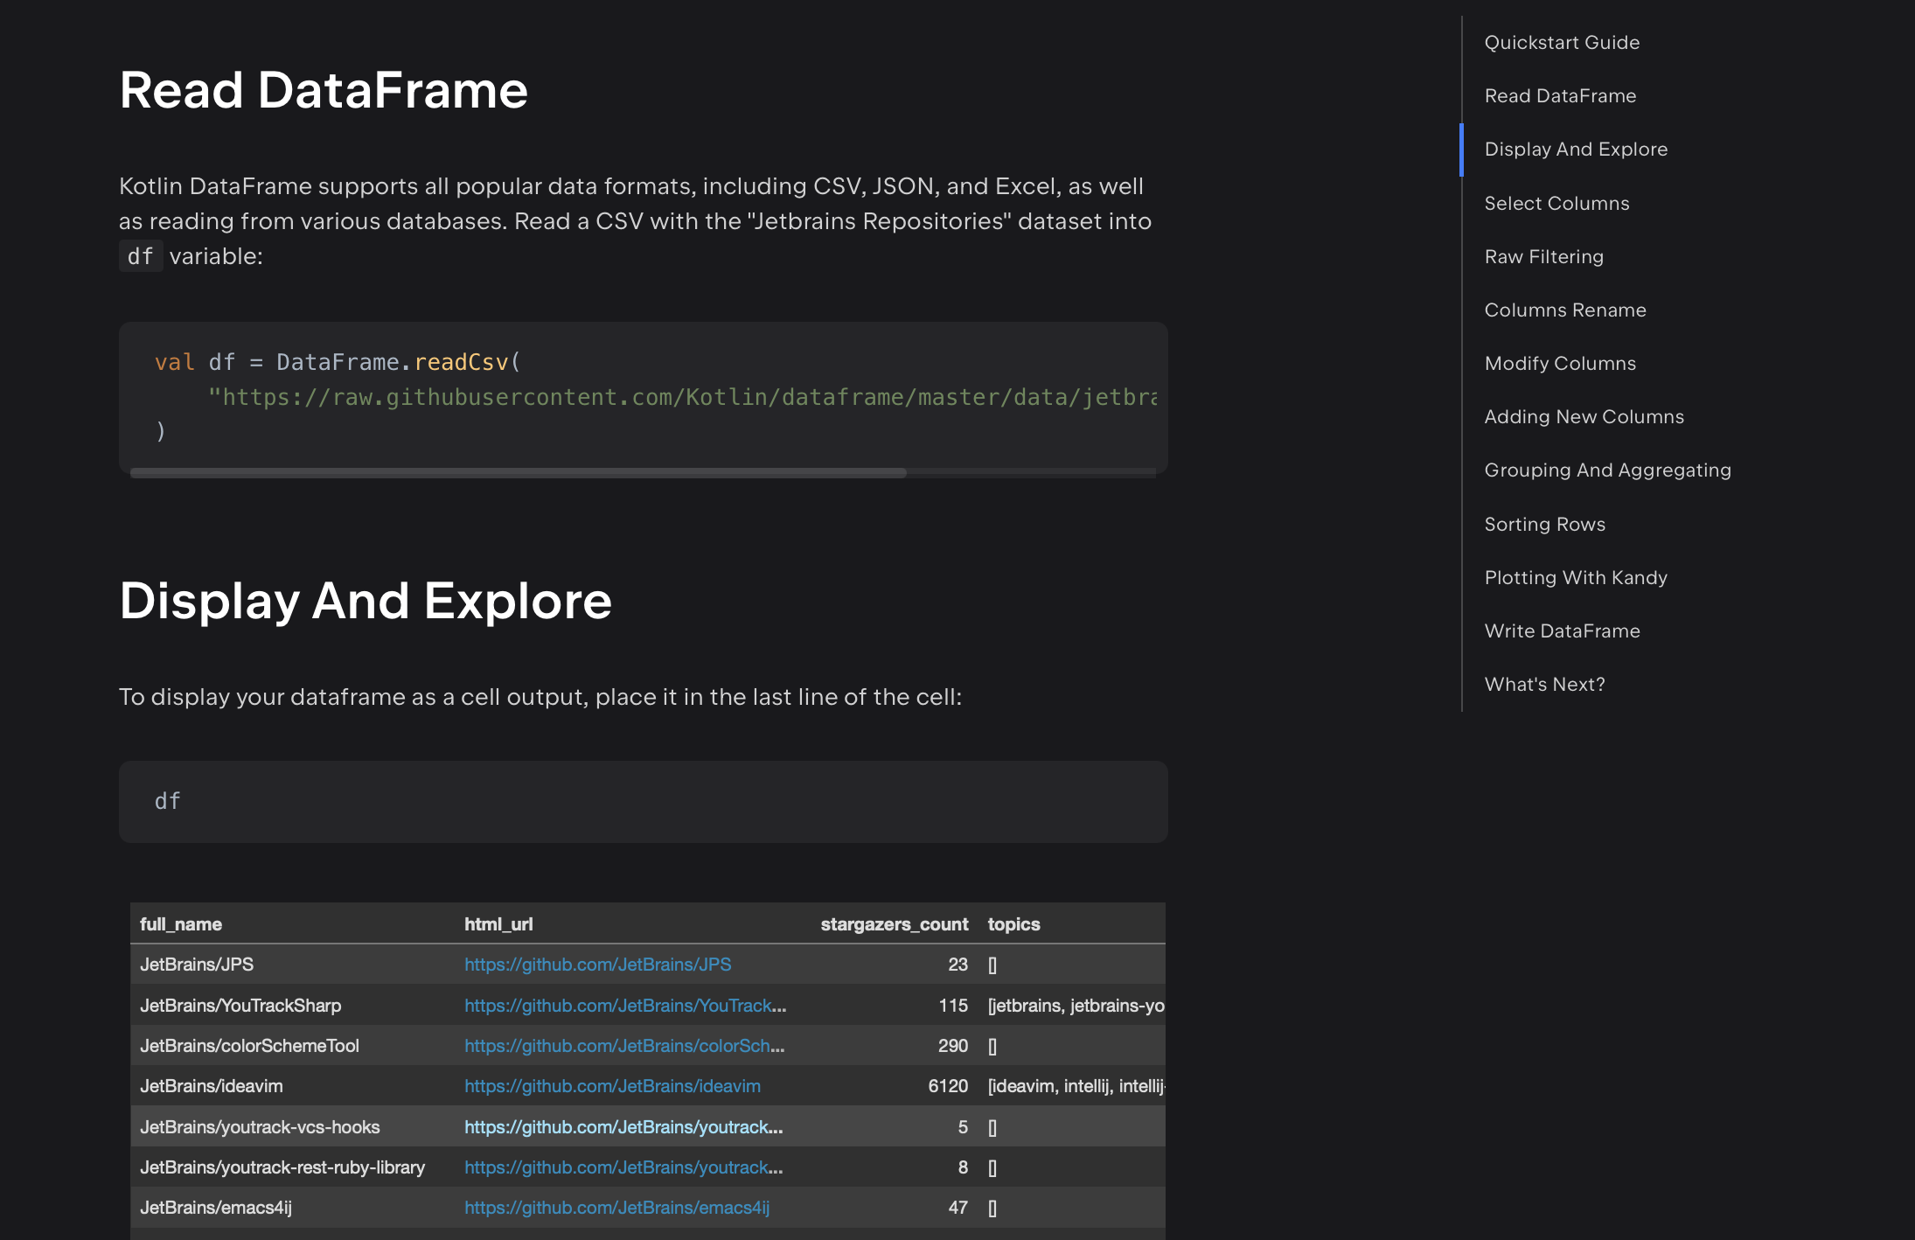
Task: Click the readCsv code block scrollbar
Action: [x=518, y=472]
